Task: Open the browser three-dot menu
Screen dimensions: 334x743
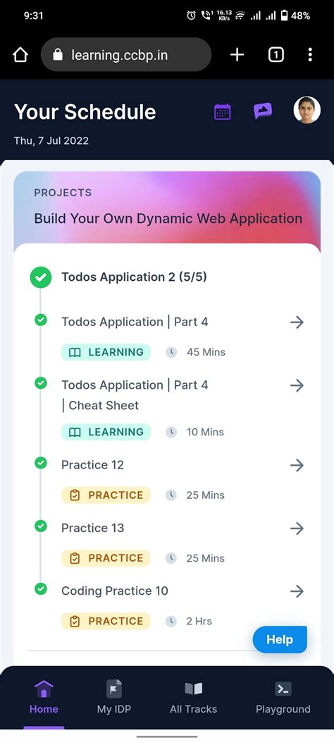Action: tap(310, 55)
